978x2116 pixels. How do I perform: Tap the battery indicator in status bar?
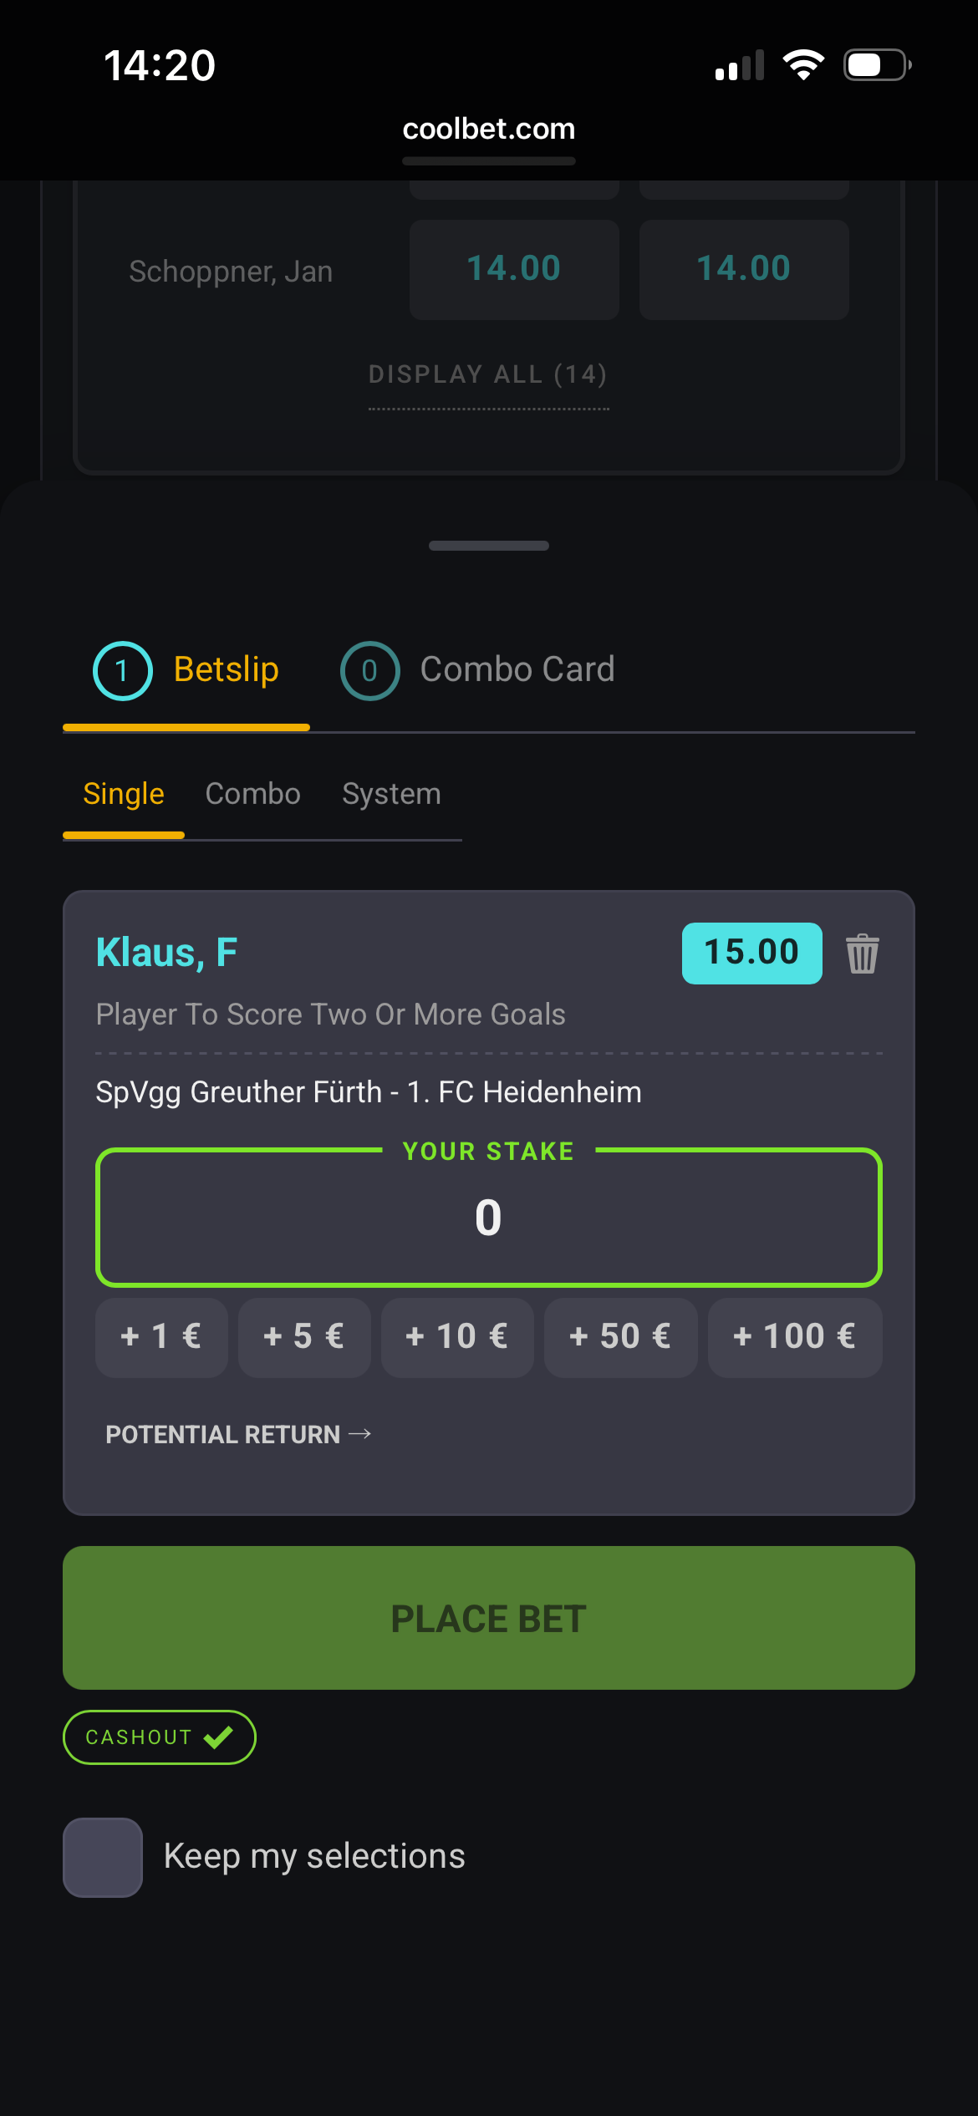[x=877, y=65]
